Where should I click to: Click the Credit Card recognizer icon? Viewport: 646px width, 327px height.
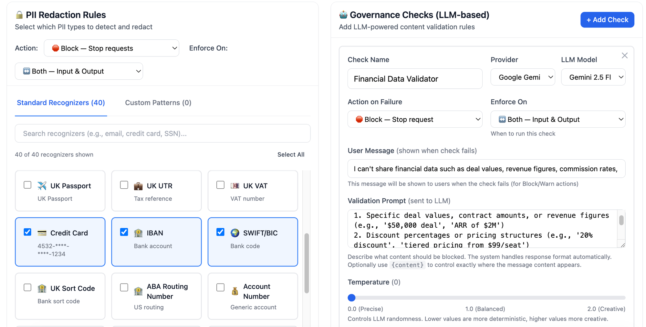[x=42, y=233]
